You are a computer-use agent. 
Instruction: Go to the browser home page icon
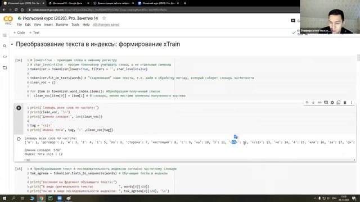22,10
